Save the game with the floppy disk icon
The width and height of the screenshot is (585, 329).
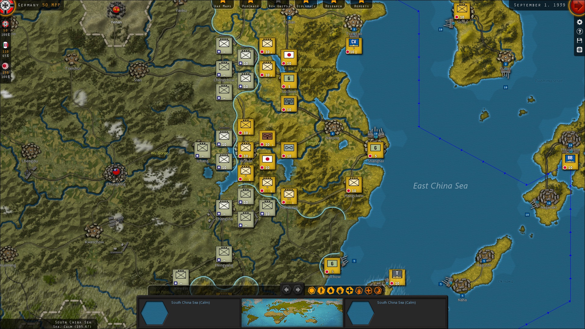tap(580, 41)
